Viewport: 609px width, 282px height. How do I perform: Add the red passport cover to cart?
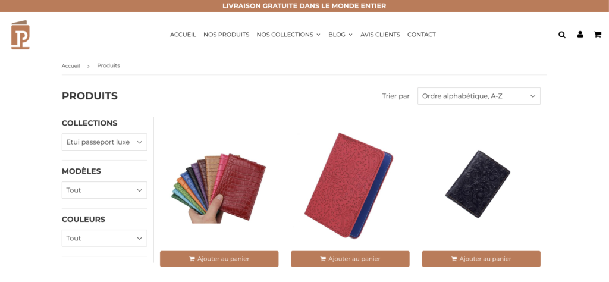pyautogui.click(x=350, y=259)
